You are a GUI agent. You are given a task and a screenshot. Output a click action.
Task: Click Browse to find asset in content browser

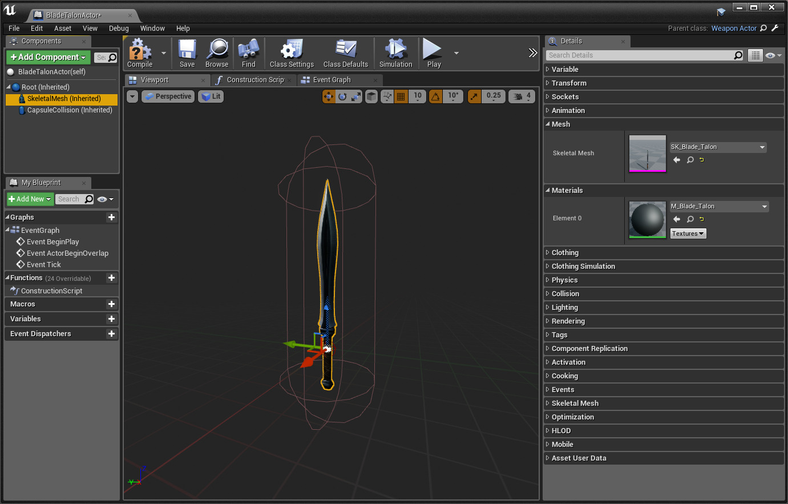pyautogui.click(x=217, y=51)
